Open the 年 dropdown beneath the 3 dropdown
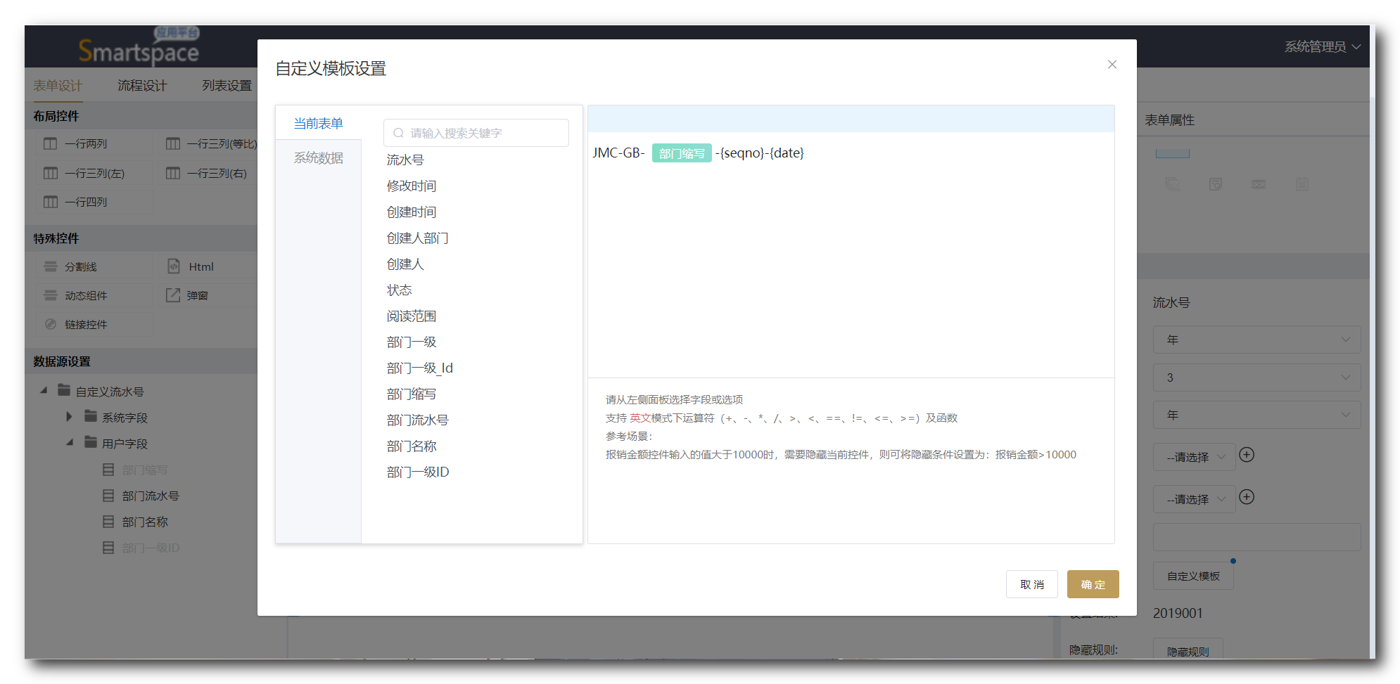This screenshot has width=1400, height=684. [x=1256, y=415]
